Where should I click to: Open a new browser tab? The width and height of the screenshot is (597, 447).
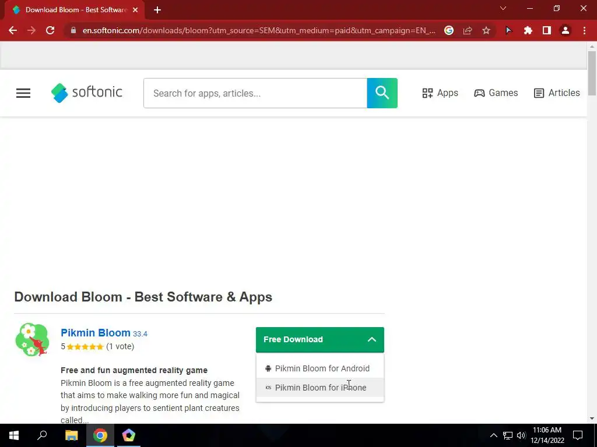click(x=157, y=10)
